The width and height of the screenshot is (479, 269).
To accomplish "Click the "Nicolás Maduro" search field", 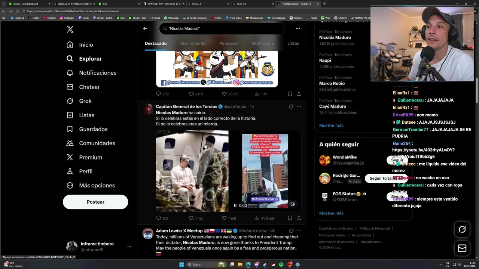I will pos(222,28).
